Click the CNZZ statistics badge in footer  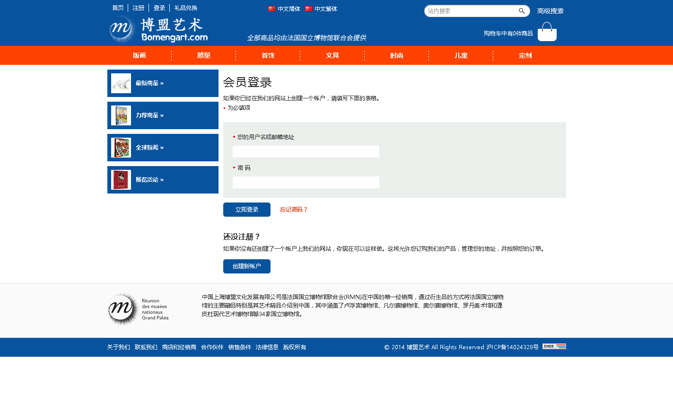554,346
